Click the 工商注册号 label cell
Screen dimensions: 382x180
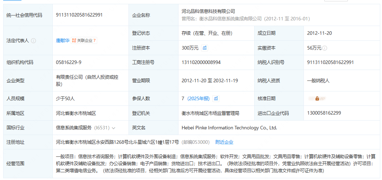pyautogui.click(x=154, y=63)
